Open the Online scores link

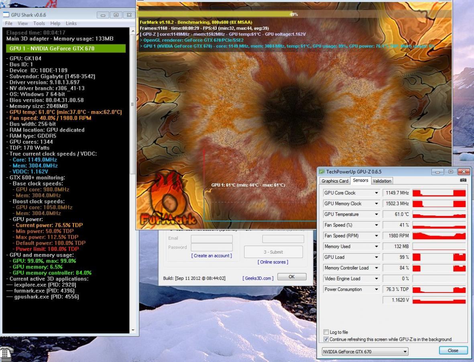(x=273, y=262)
